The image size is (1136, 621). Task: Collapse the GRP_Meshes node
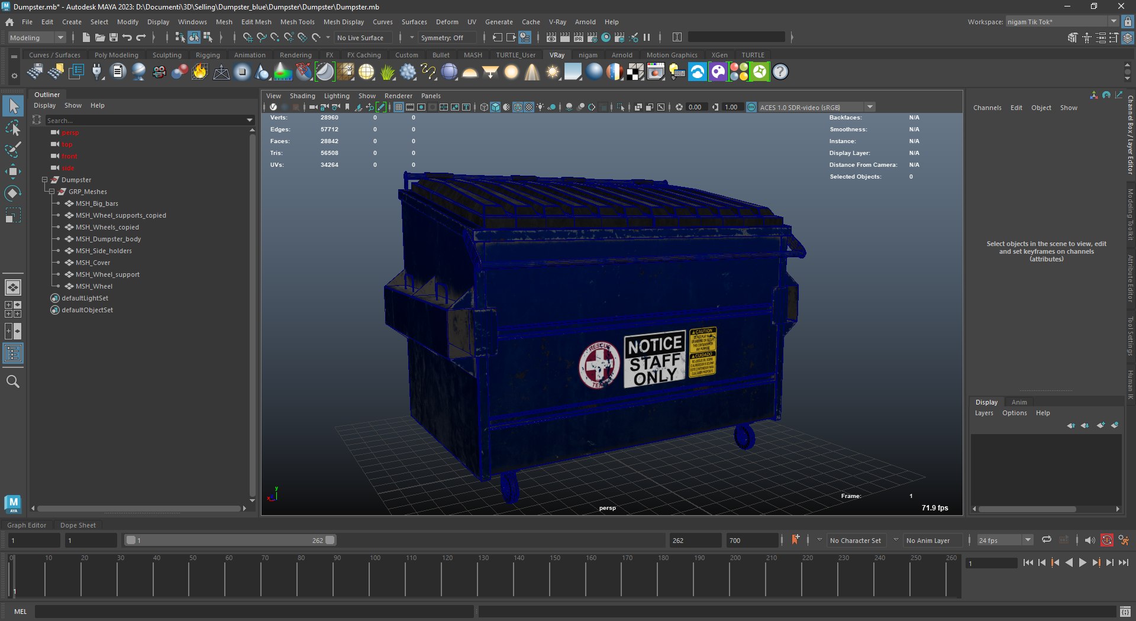51,192
